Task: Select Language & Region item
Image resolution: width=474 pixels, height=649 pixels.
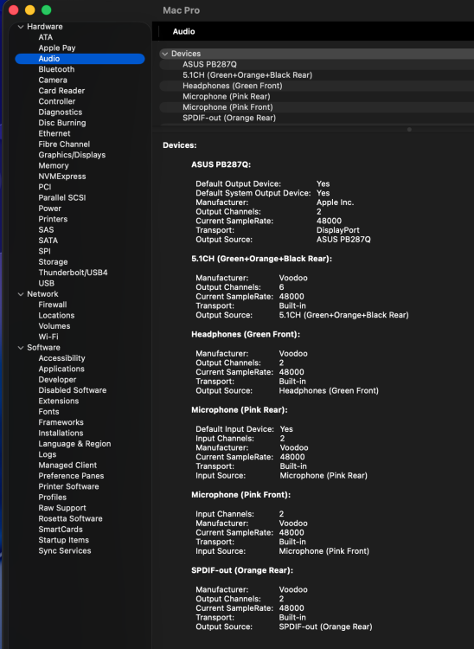Action: click(75, 444)
